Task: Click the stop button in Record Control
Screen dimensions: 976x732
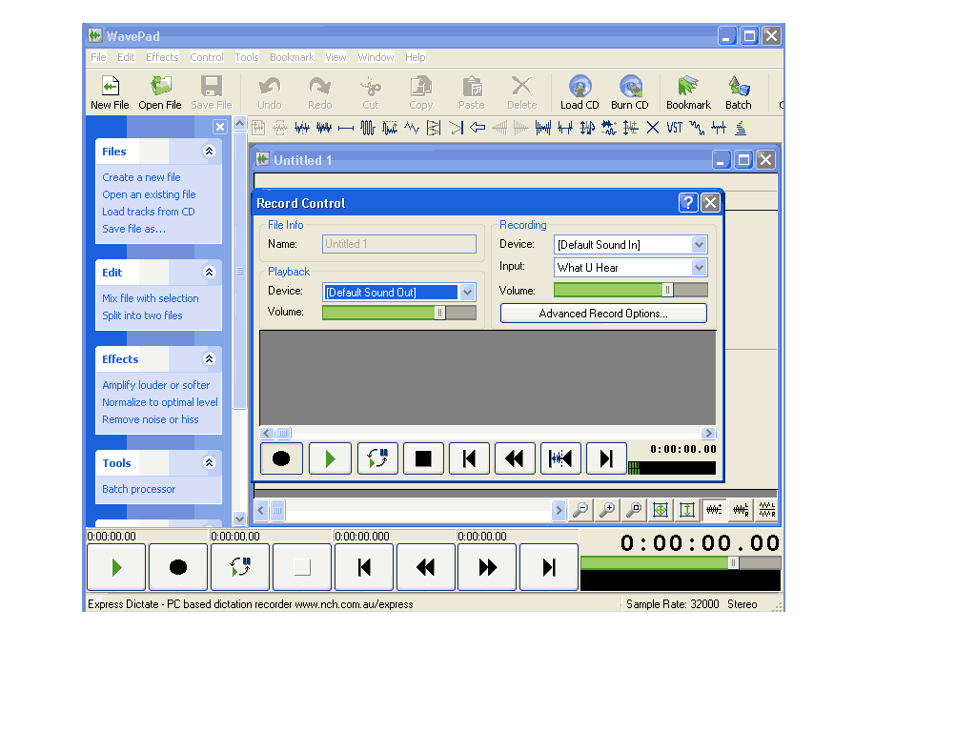Action: 423,458
